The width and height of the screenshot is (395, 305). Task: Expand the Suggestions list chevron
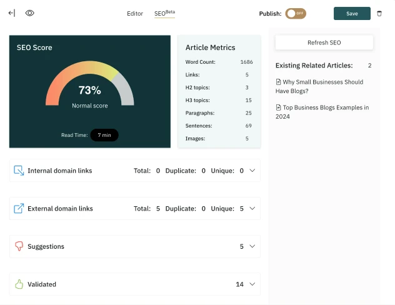pos(252,246)
